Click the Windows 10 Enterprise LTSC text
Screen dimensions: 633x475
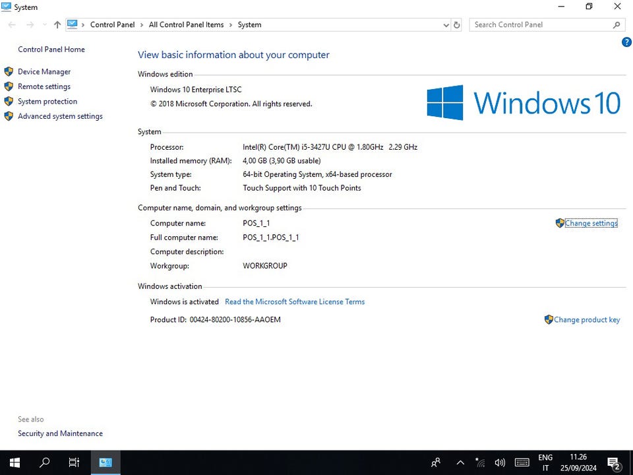tap(196, 90)
